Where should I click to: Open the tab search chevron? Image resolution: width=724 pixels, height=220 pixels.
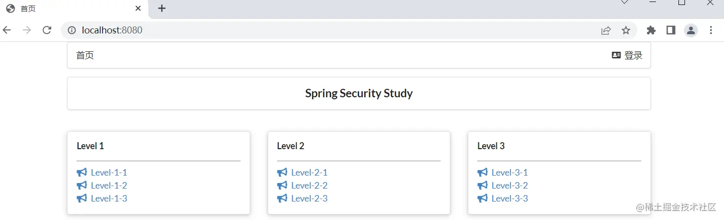pos(624,2)
